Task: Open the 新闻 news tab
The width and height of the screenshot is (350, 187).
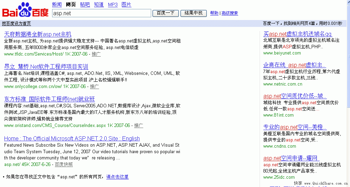Action: (57, 4)
